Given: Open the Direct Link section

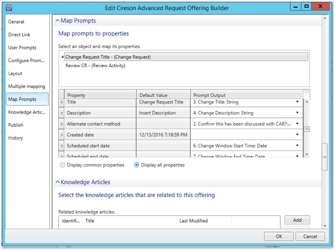Looking at the screenshot, I should pyautogui.click(x=19, y=35).
